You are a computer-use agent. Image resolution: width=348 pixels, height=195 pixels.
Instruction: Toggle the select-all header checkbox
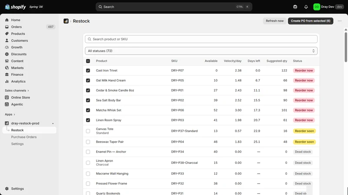(x=88, y=61)
